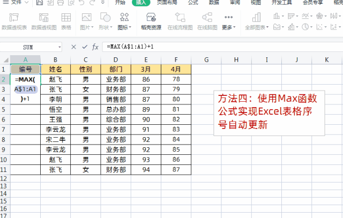
Task: Open the File menu dropdown
Action: pos(20,2)
